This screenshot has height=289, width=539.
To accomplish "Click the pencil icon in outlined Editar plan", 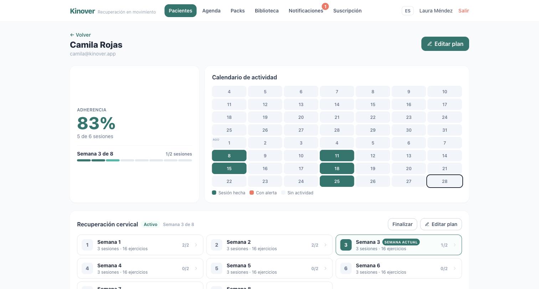I will pyautogui.click(x=427, y=224).
